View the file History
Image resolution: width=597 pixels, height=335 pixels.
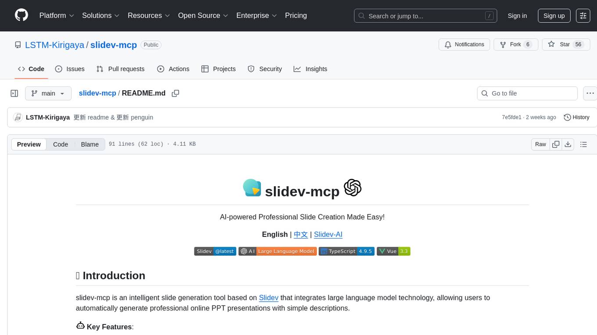tap(576, 118)
